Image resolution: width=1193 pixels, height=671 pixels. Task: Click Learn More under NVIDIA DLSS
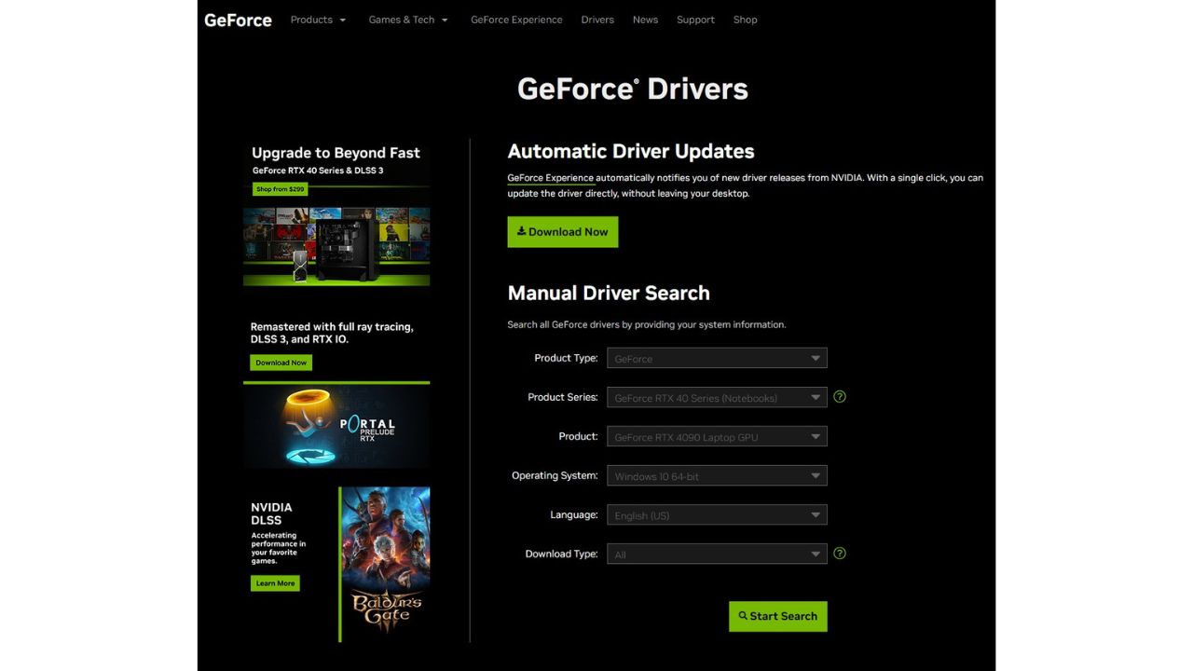275,583
